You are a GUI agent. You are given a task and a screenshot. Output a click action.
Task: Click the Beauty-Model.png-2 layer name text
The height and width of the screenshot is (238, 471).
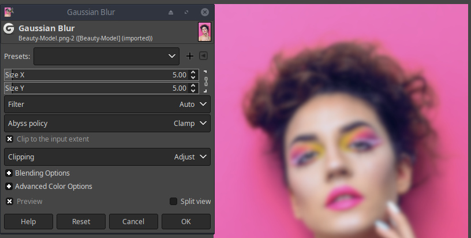(x=85, y=39)
